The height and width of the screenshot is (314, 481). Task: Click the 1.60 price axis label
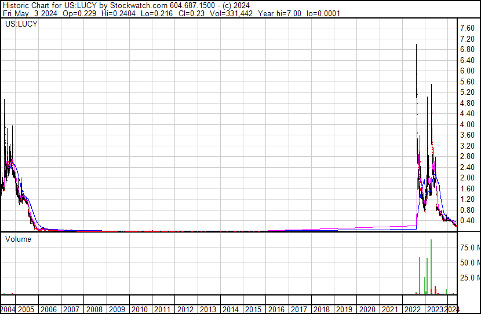(x=468, y=189)
